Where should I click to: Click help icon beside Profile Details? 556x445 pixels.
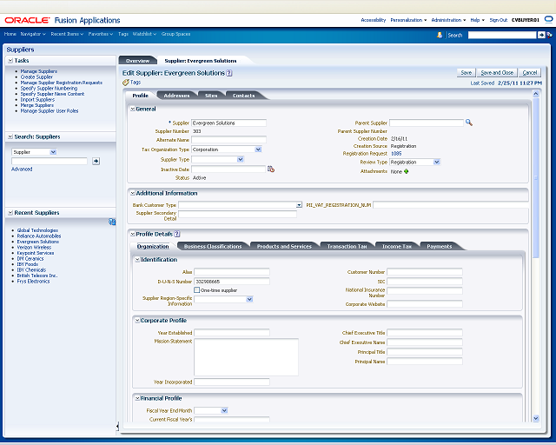point(177,234)
